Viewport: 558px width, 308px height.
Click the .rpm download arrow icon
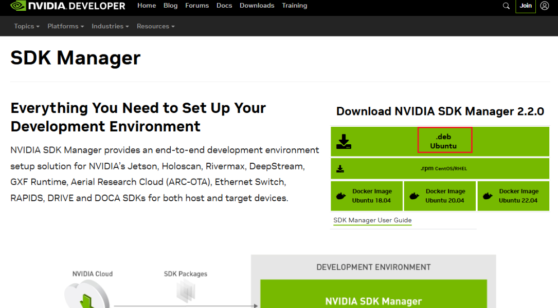pyautogui.click(x=340, y=169)
